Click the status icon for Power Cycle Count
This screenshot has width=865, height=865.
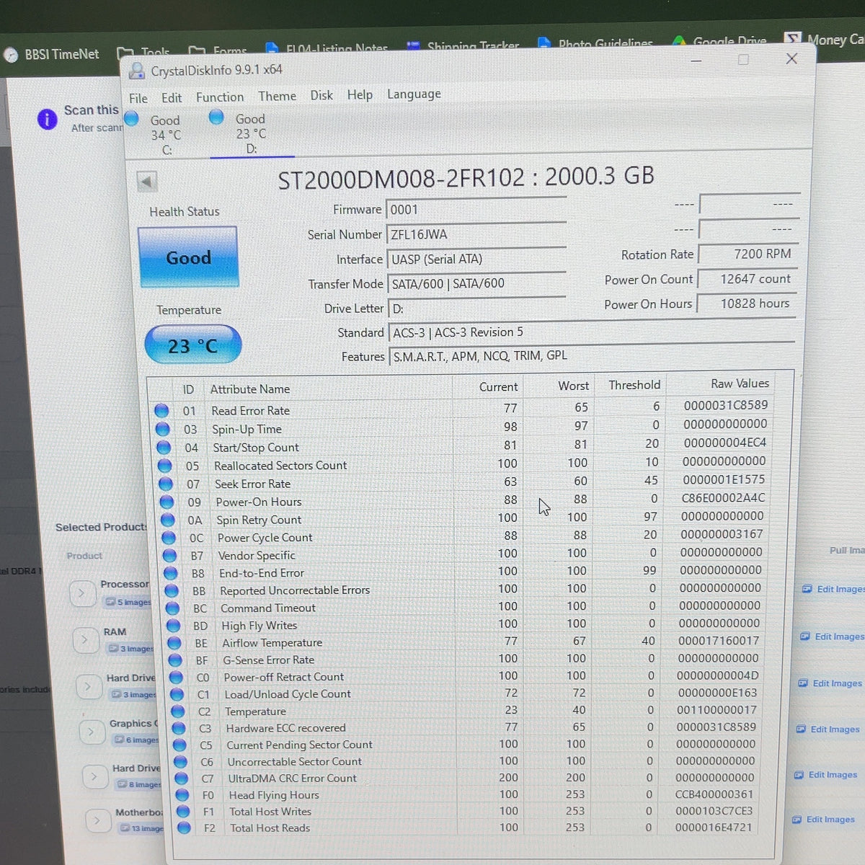(x=169, y=538)
